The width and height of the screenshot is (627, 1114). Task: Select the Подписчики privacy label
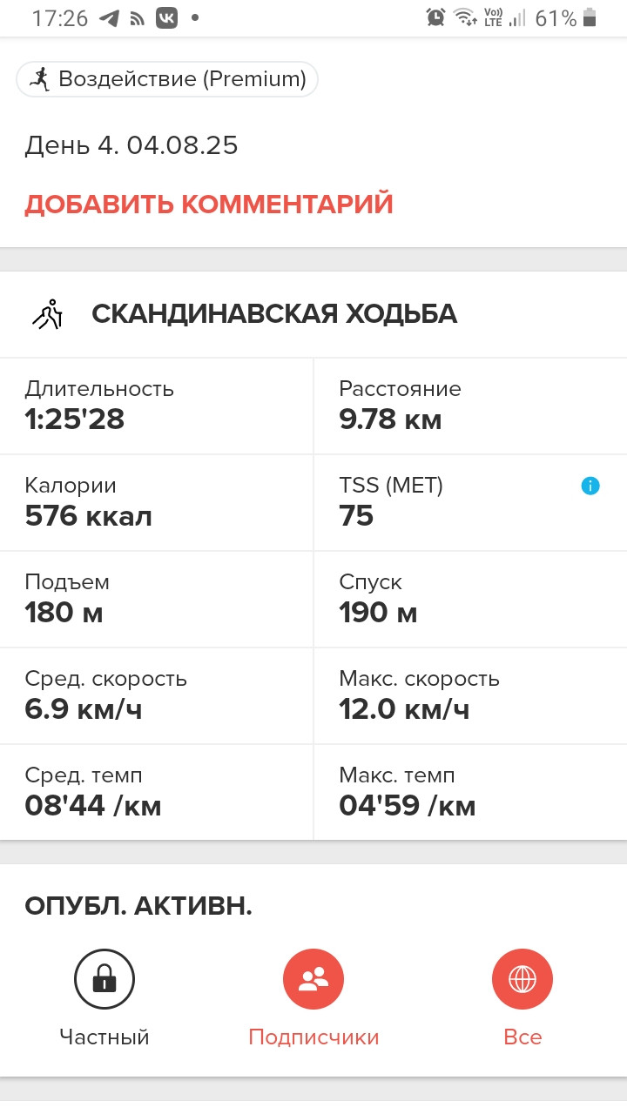313,1037
